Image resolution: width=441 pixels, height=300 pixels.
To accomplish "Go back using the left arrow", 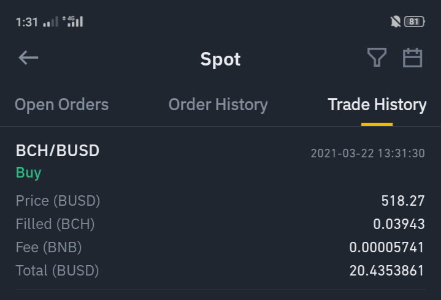I will (x=28, y=58).
